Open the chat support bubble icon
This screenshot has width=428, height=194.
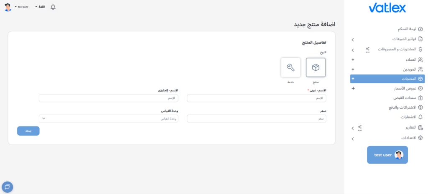tap(7, 187)
